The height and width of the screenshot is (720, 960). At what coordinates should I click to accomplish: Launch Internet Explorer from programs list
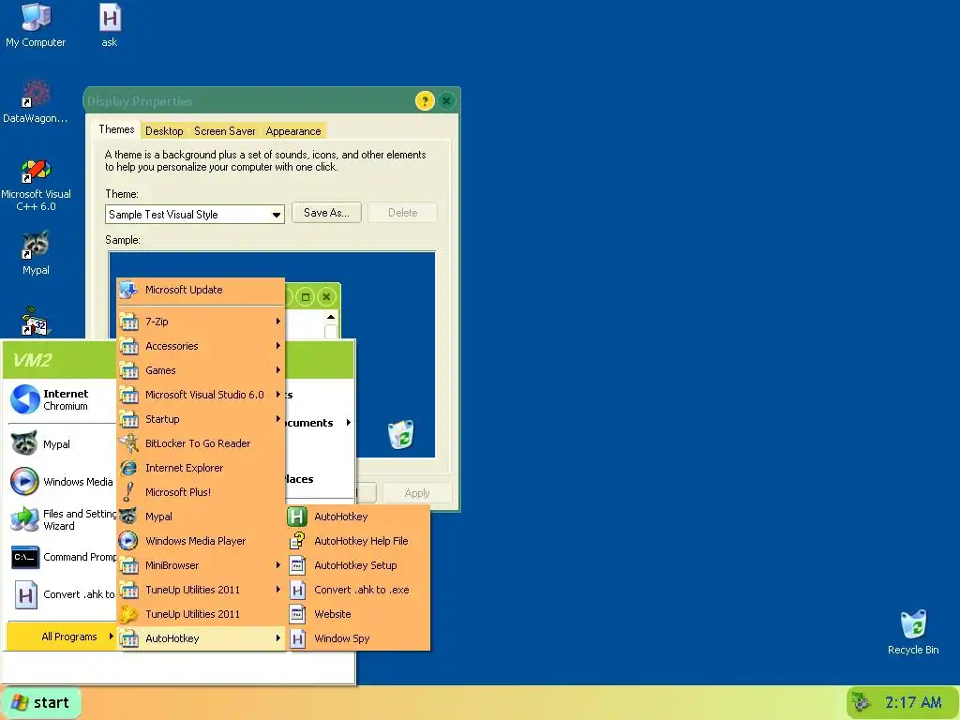pyautogui.click(x=201, y=468)
